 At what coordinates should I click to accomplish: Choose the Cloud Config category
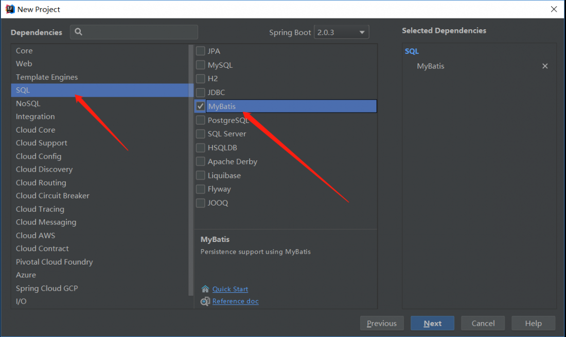click(100, 156)
